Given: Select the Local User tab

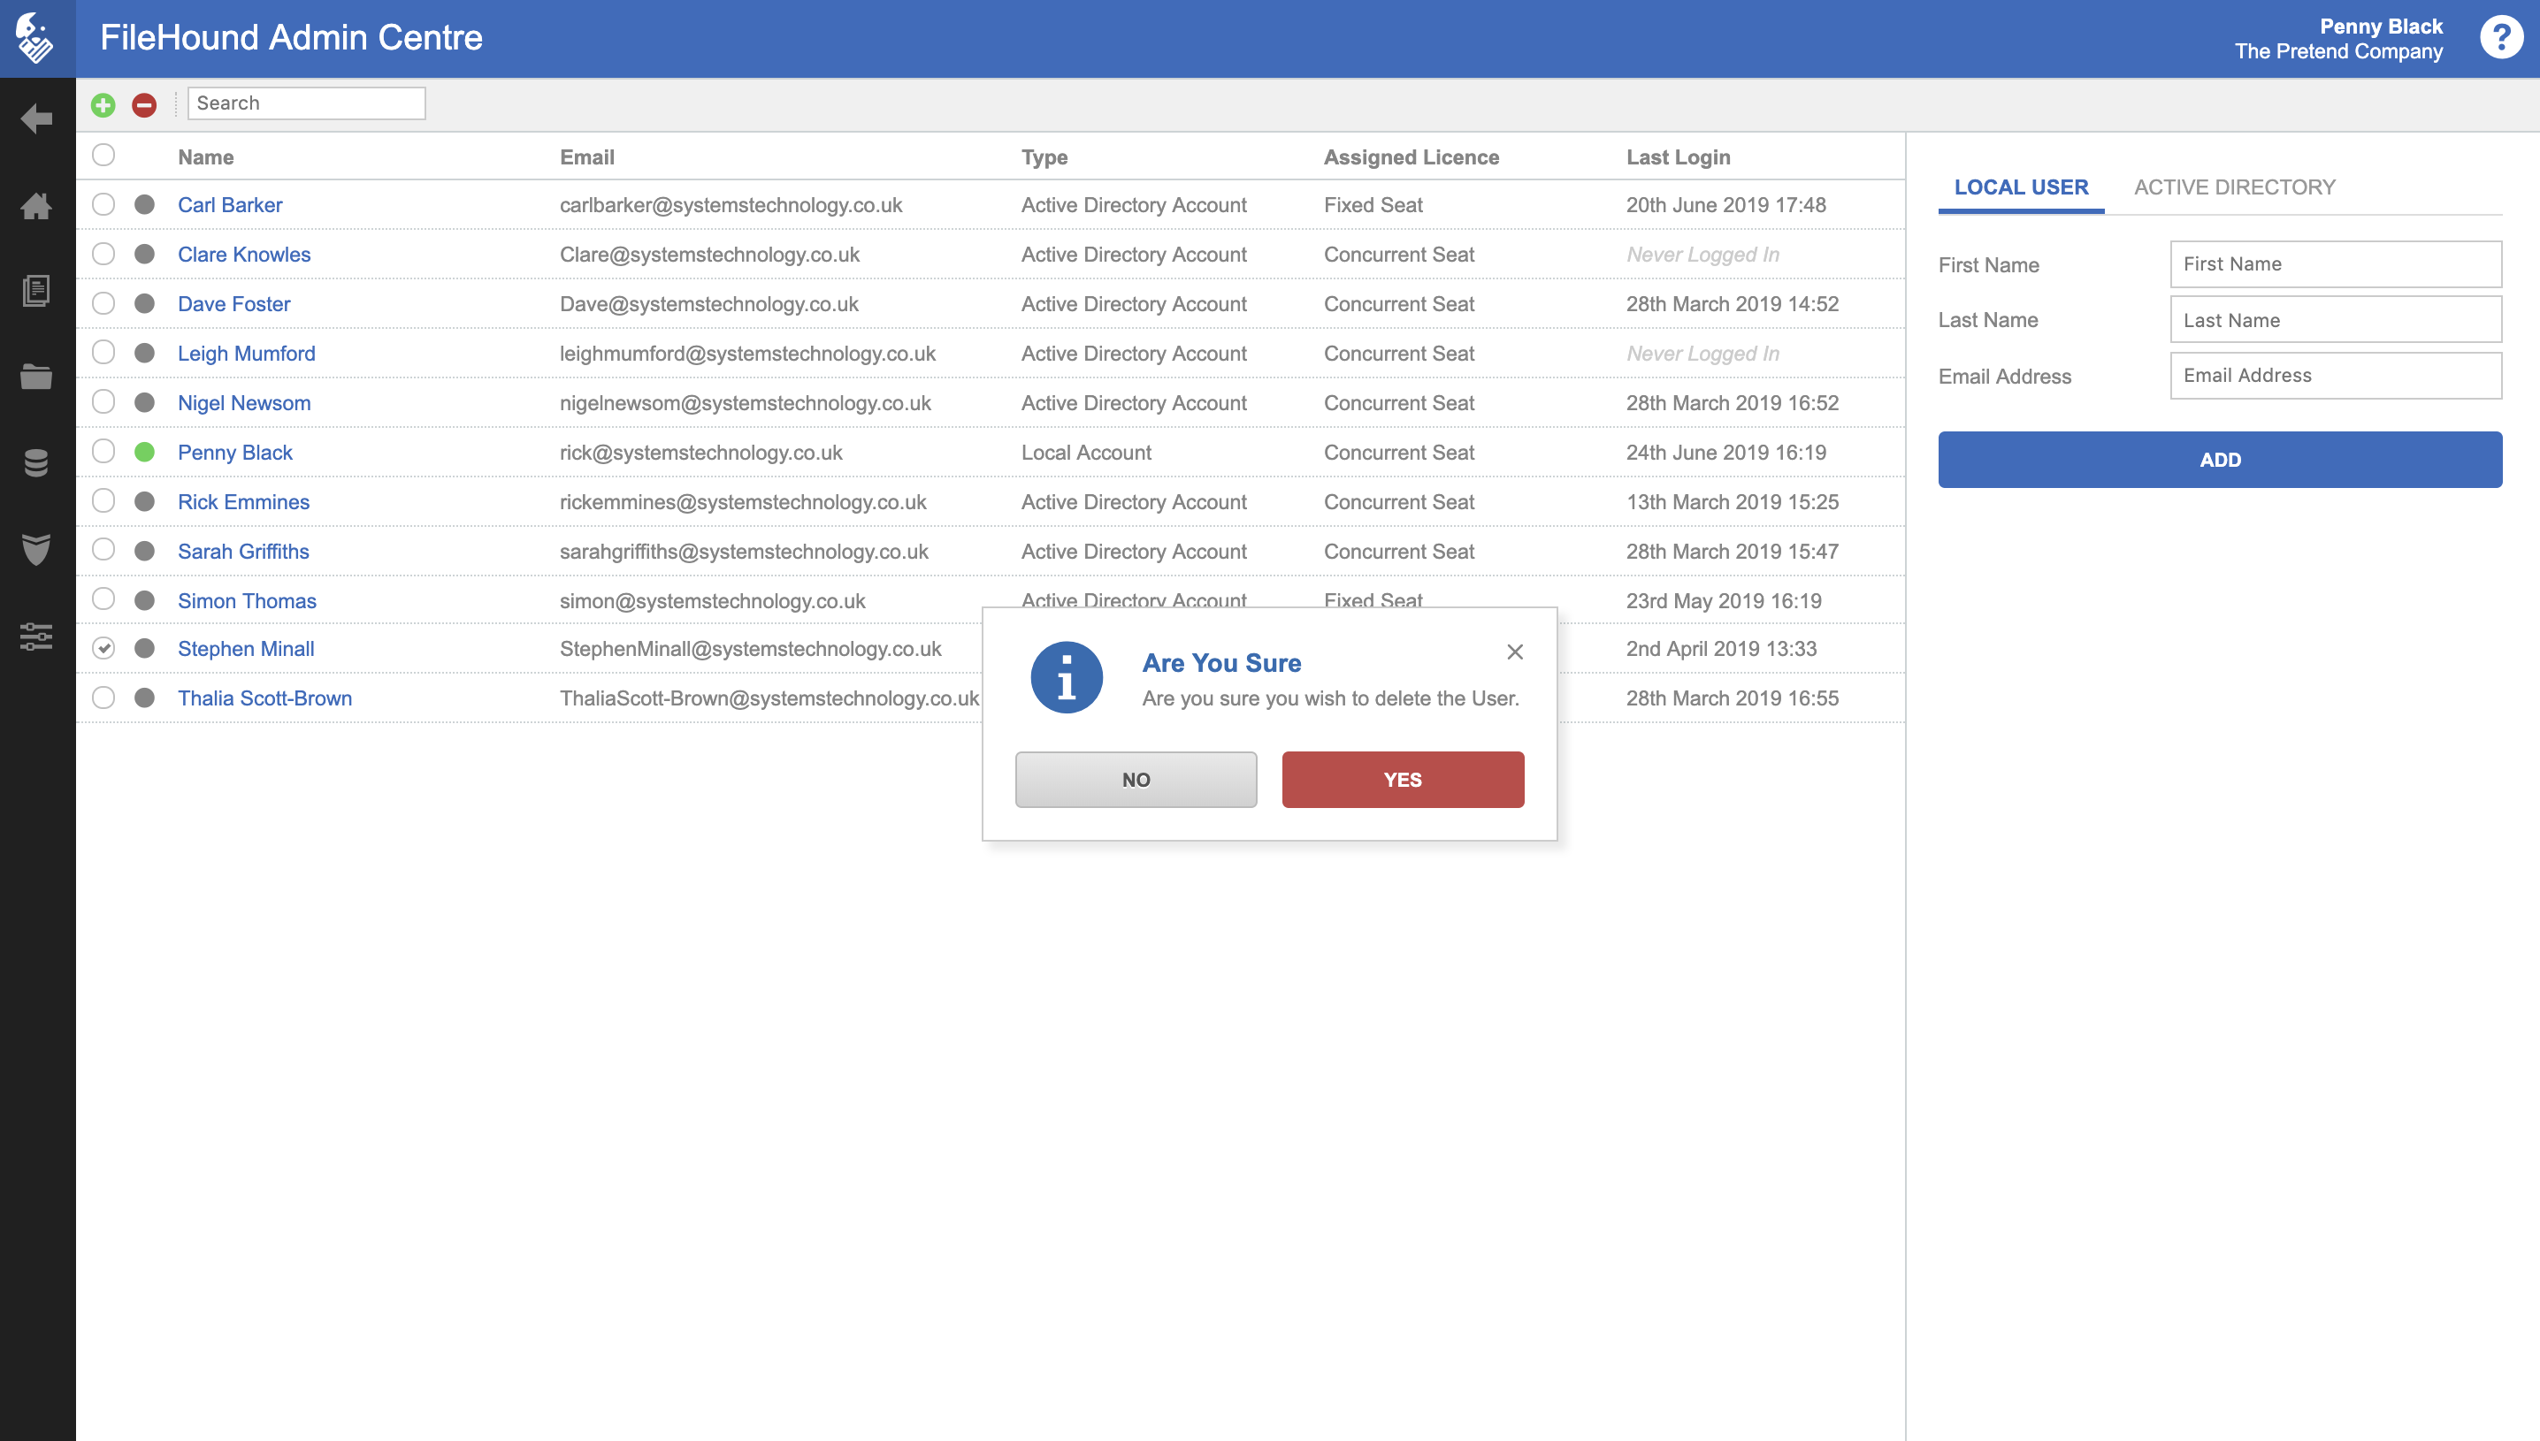Looking at the screenshot, I should click(2020, 187).
